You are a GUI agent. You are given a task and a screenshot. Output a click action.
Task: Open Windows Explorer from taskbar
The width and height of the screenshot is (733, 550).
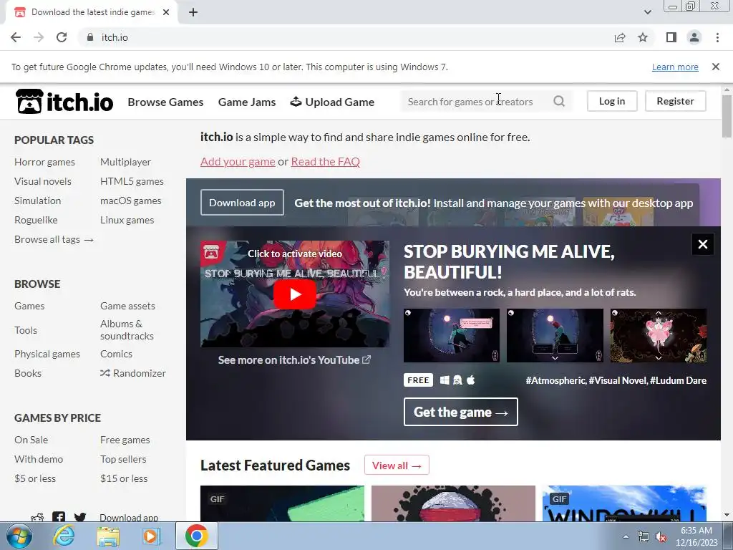point(108,536)
